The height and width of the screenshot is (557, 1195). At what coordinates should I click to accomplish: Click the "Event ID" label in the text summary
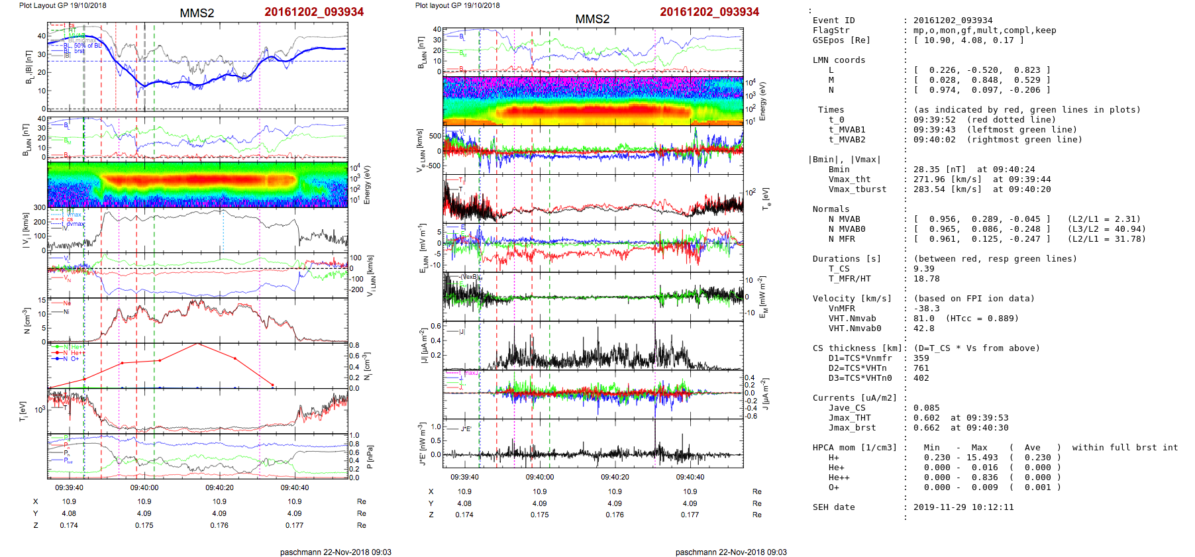(834, 21)
